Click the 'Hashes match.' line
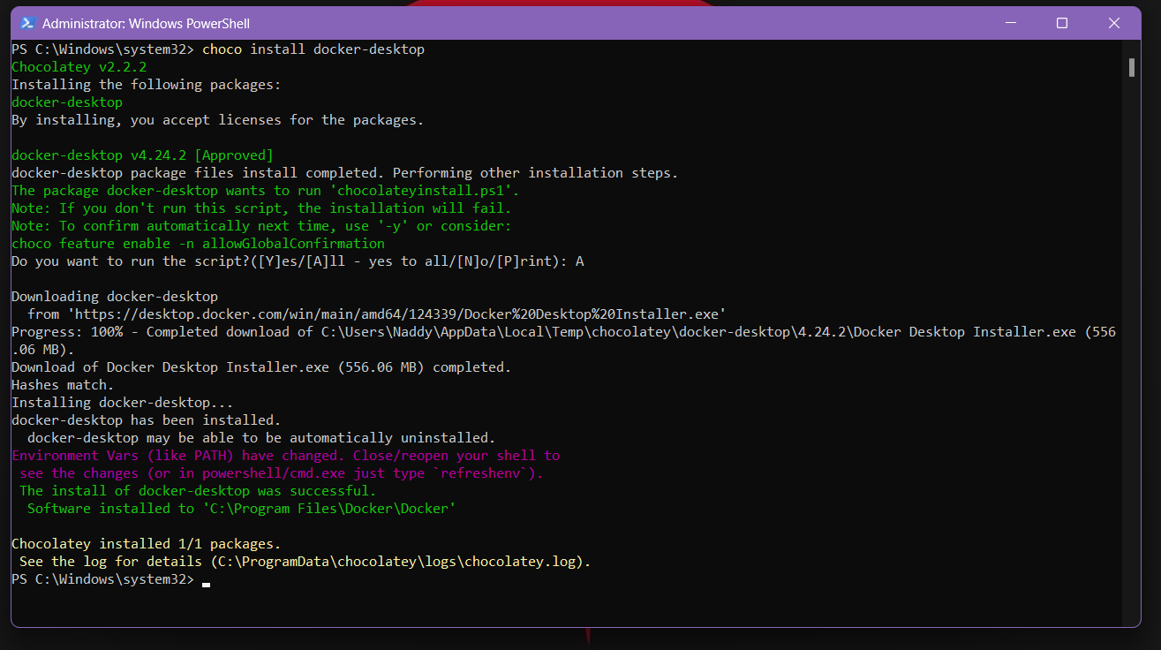Image resolution: width=1161 pixels, height=650 pixels. pyautogui.click(x=63, y=385)
